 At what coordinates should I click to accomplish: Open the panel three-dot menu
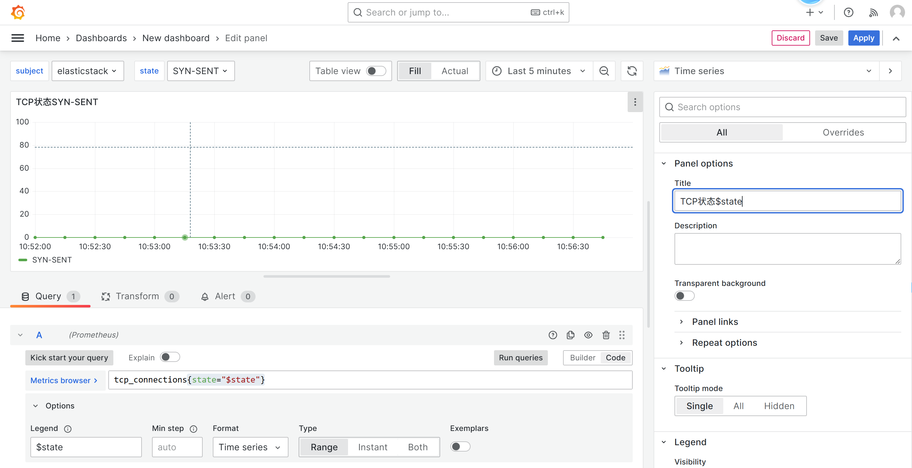tap(635, 102)
